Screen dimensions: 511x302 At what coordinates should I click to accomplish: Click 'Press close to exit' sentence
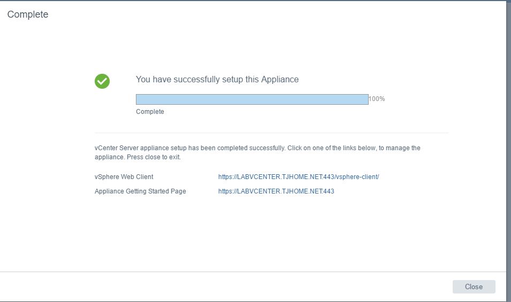[154, 157]
